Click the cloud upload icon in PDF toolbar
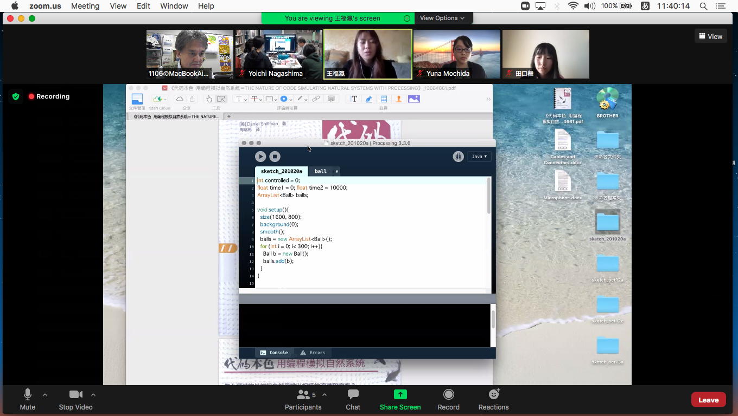Image resolution: width=738 pixels, height=416 pixels. [x=180, y=99]
